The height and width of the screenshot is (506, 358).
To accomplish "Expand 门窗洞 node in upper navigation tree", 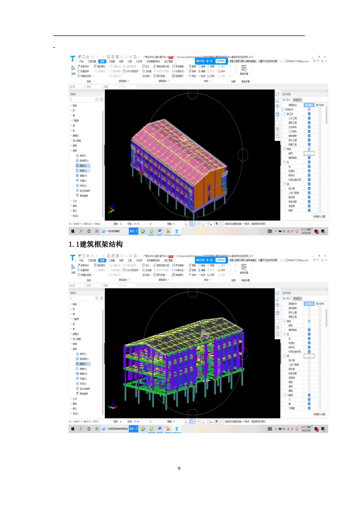I will coord(71,121).
